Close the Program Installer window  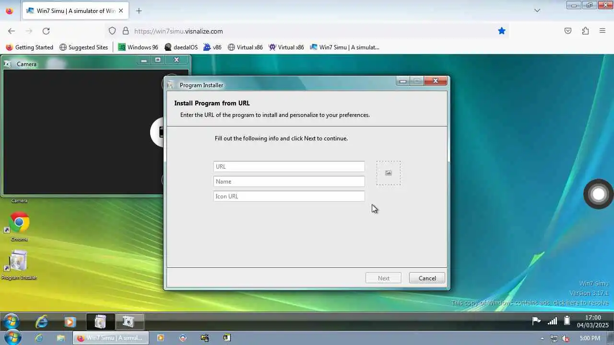tap(436, 81)
